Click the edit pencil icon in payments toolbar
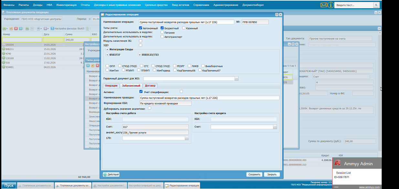The image size is (399, 189). (11, 28)
